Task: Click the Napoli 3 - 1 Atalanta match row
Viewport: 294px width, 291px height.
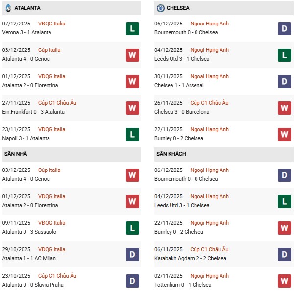Action: coord(27,138)
